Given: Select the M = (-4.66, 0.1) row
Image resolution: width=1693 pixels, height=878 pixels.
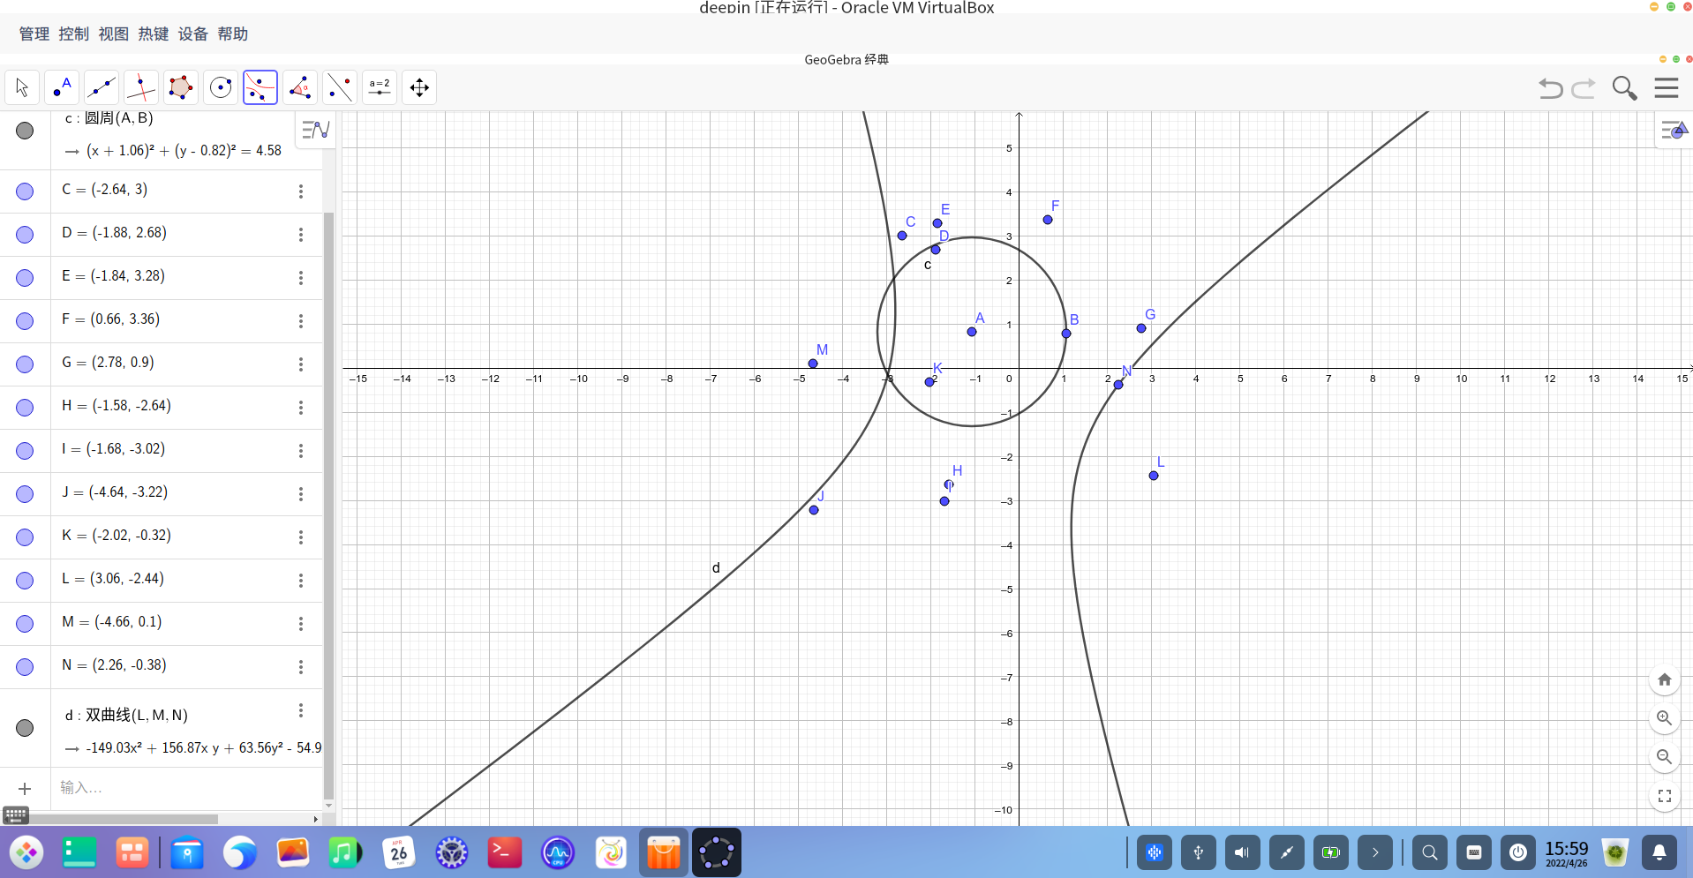Looking at the screenshot, I should tap(162, 623).
